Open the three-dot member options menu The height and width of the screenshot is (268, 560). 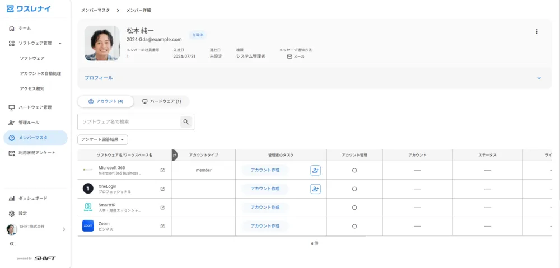coord(536,31)
